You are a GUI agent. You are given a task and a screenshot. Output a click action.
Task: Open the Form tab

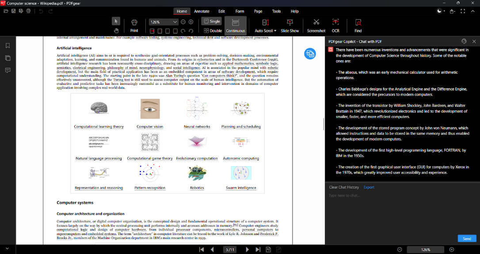[240, 11]
